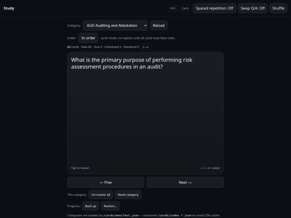Click the 1/83 card counter badge
Image resolution: width=291 pixels, height=218 pixels.
[x=172, y=8]
